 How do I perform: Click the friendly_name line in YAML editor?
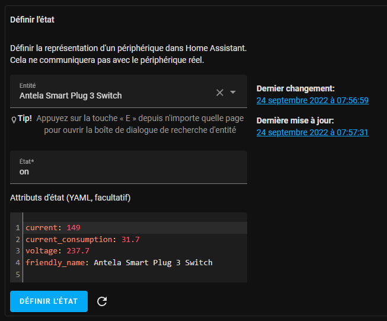click(x=119, y=262)
